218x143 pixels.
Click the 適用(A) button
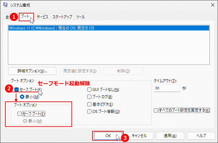pos(170,136)
